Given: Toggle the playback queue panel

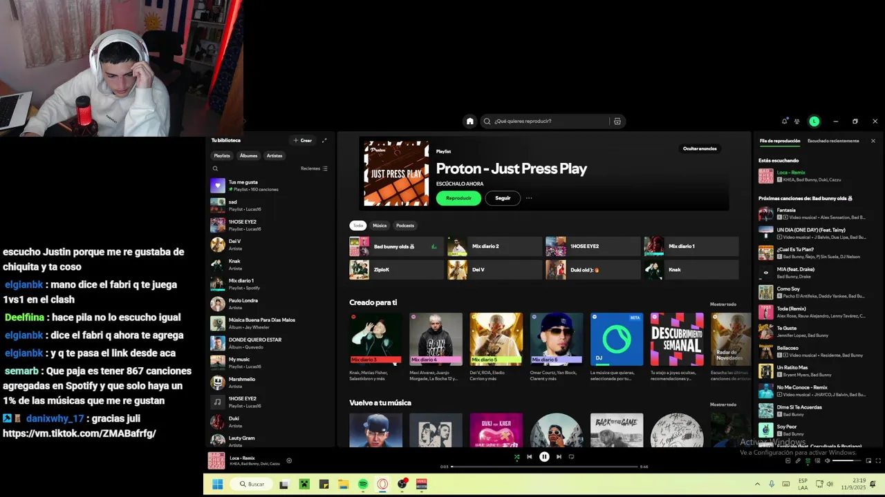Looking at the screenshot, I should [808, 460].
